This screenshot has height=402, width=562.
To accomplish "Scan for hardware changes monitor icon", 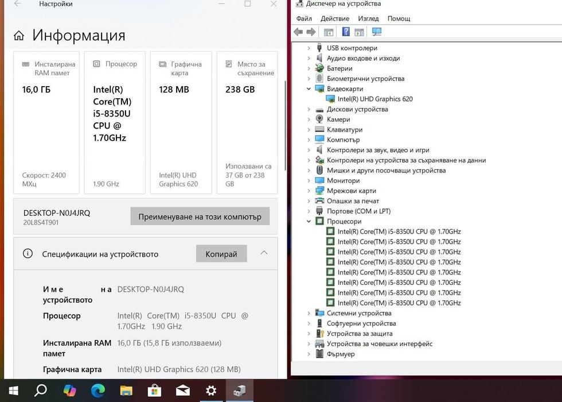I will (x=377, y=32).
